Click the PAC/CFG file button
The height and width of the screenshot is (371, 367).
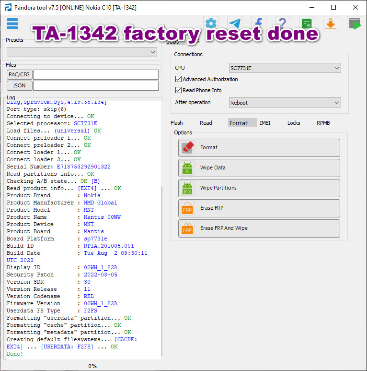[19, 74]
